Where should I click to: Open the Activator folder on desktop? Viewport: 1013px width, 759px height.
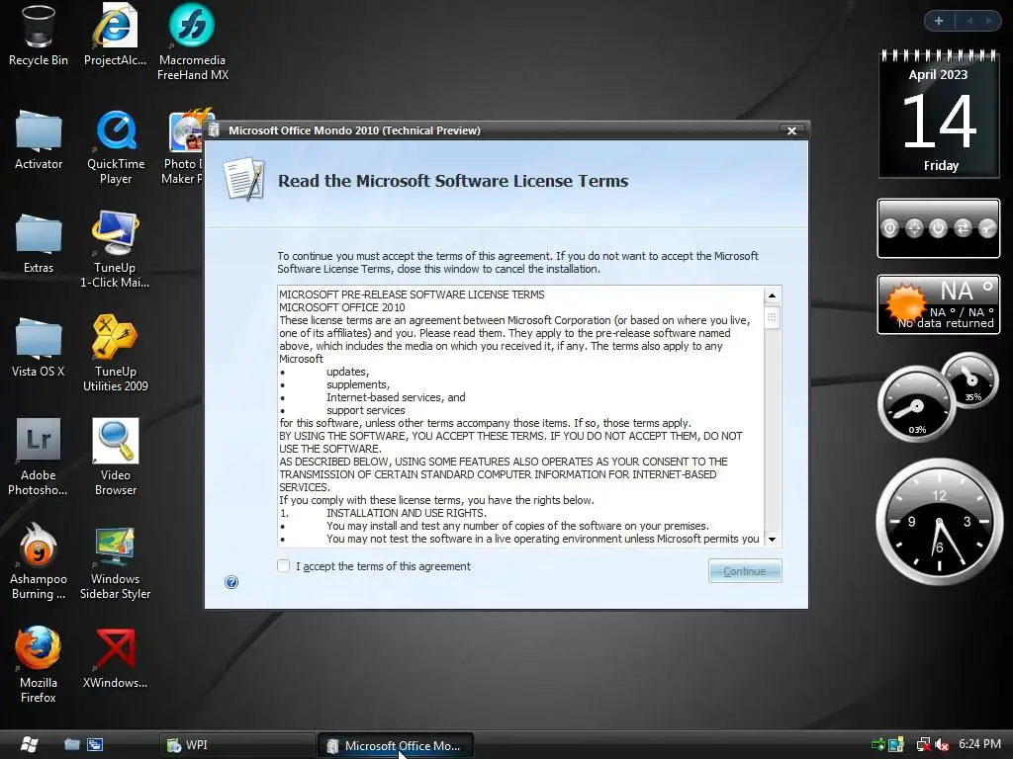coord(39,140)
